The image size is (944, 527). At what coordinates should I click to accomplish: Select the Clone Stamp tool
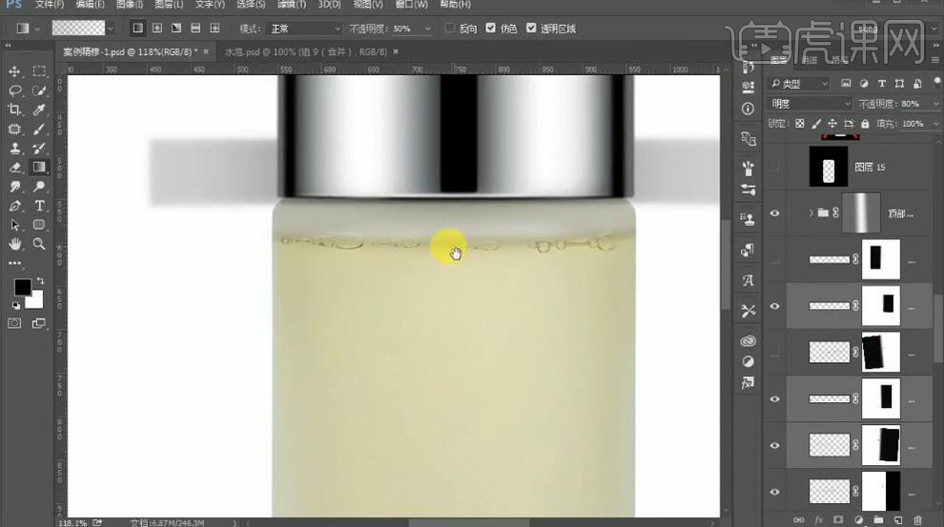[x=14, y=149]
